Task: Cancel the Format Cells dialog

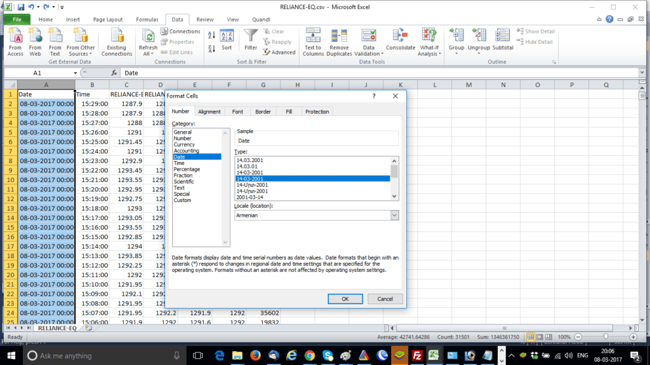Action: 387,298
